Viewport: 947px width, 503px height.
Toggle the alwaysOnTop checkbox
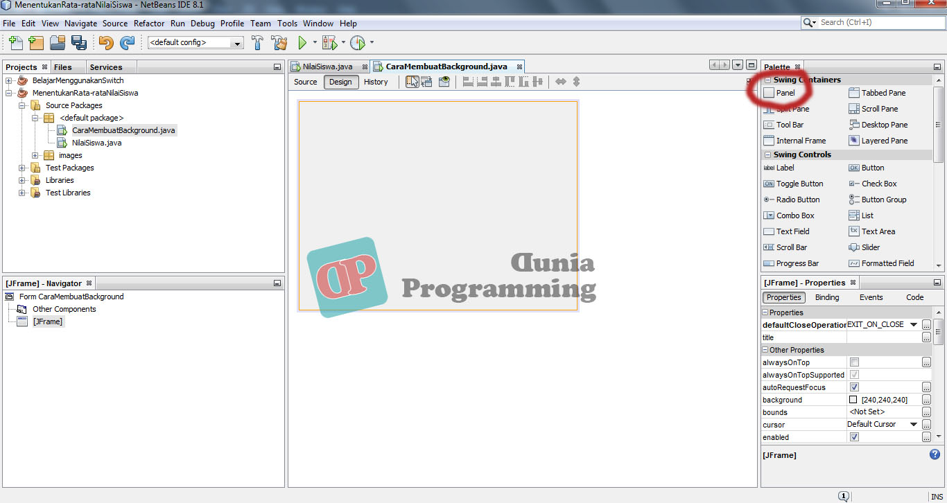pos(854,362)
